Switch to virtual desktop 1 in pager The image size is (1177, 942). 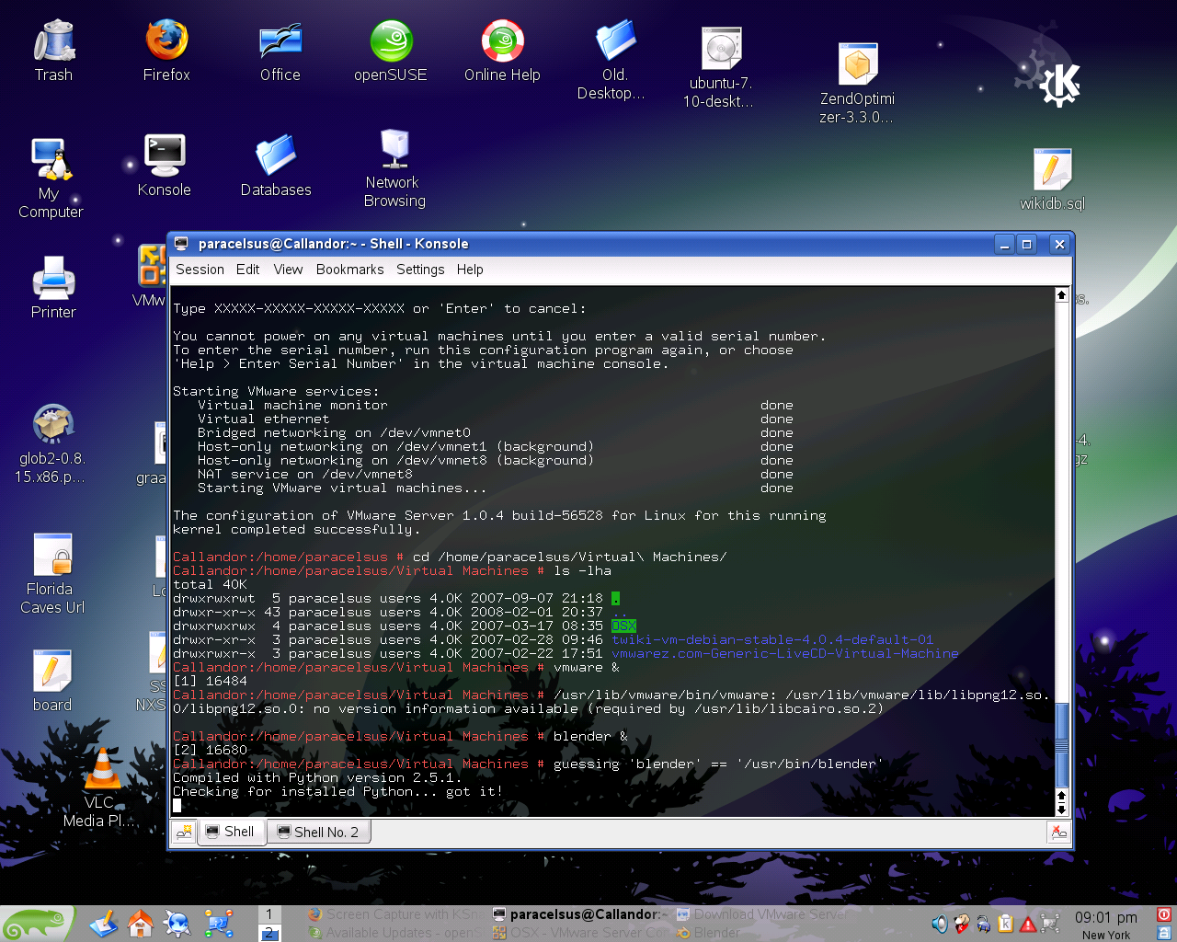point(269,913)
